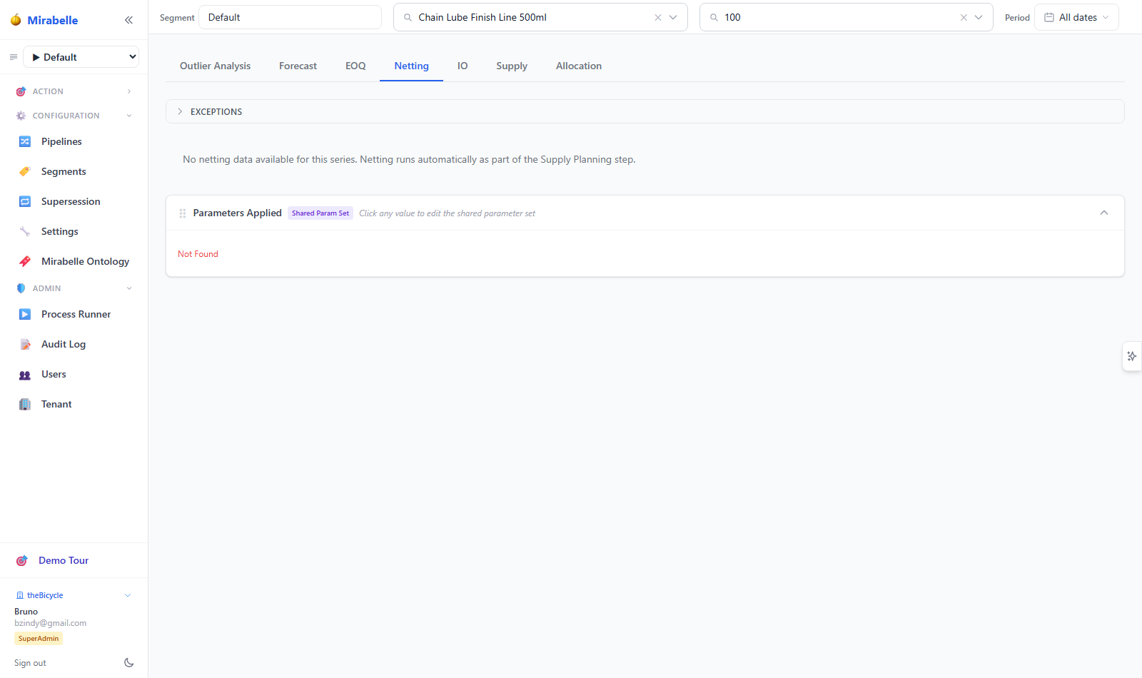Click the floating sparkle assistant icon
1142x678 pixels.
click(1132, 356)
